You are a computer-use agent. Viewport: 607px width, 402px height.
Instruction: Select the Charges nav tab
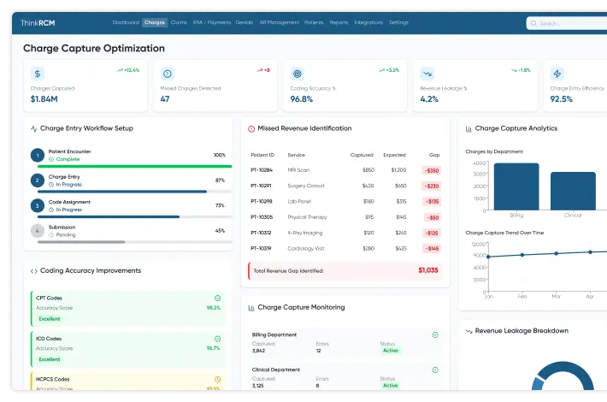(155, 22)
